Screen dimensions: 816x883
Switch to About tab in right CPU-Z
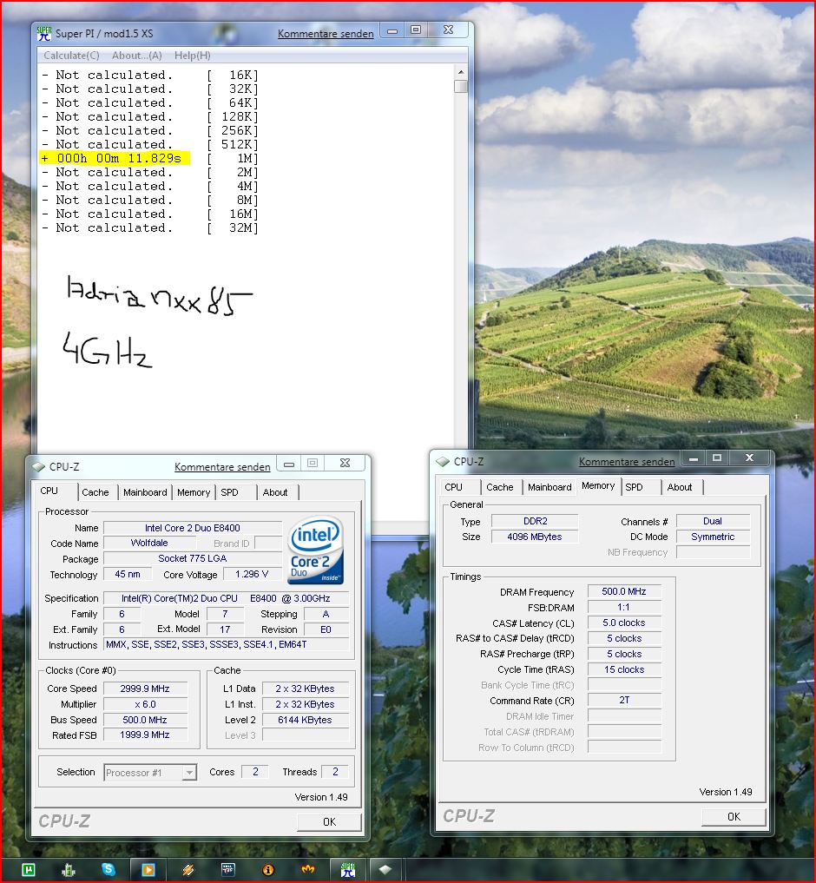pos(679,487)
